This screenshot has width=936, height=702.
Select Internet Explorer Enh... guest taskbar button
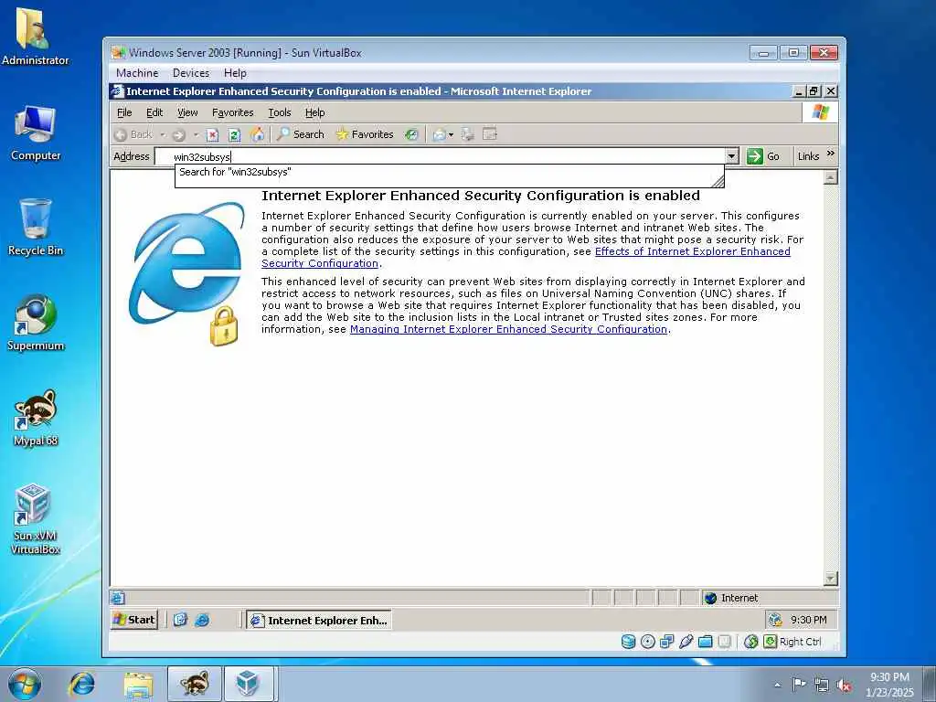[x=319, y=621]
